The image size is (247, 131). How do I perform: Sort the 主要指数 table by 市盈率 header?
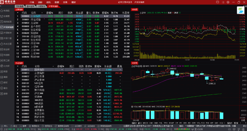point(126,13)
